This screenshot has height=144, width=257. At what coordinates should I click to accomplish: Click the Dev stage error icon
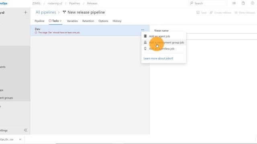coord(36,32)
